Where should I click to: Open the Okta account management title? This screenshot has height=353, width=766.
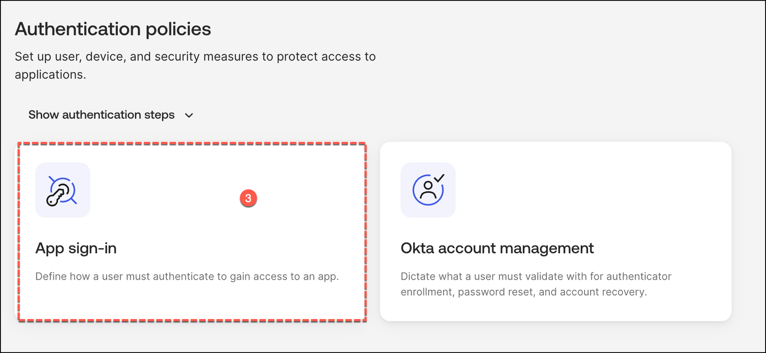coord(497,248)
